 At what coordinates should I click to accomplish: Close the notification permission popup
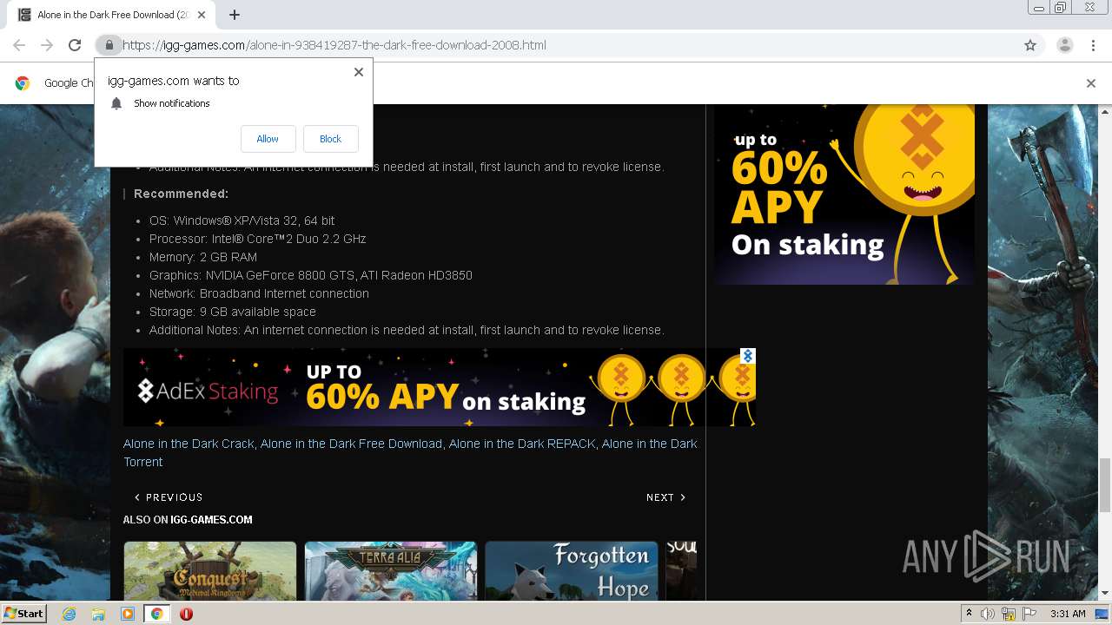pos(359,72)
